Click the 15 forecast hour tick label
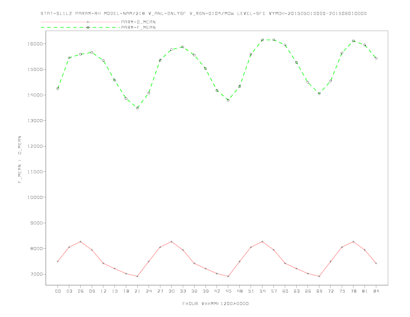 114,291
